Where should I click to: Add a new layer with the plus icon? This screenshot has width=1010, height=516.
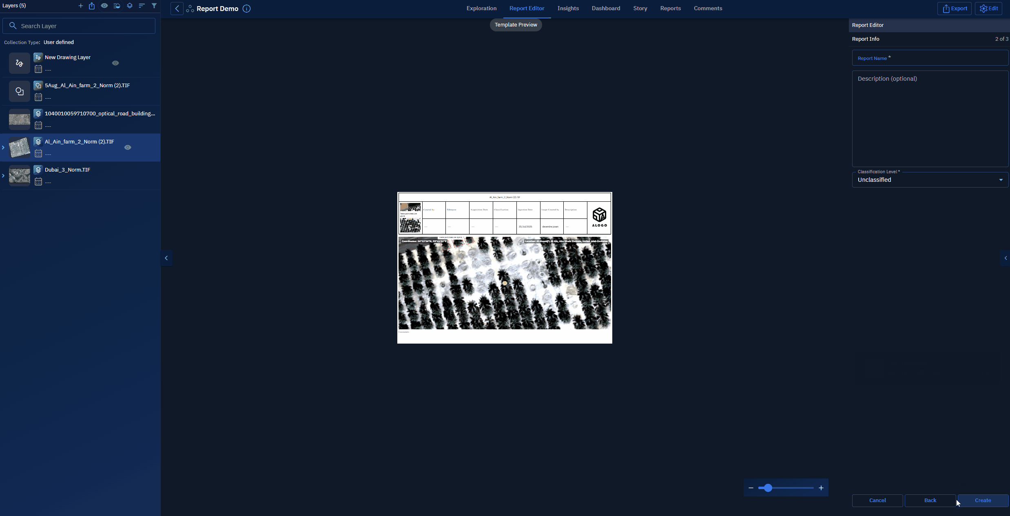pyautogui.click(x=81, y=6)
